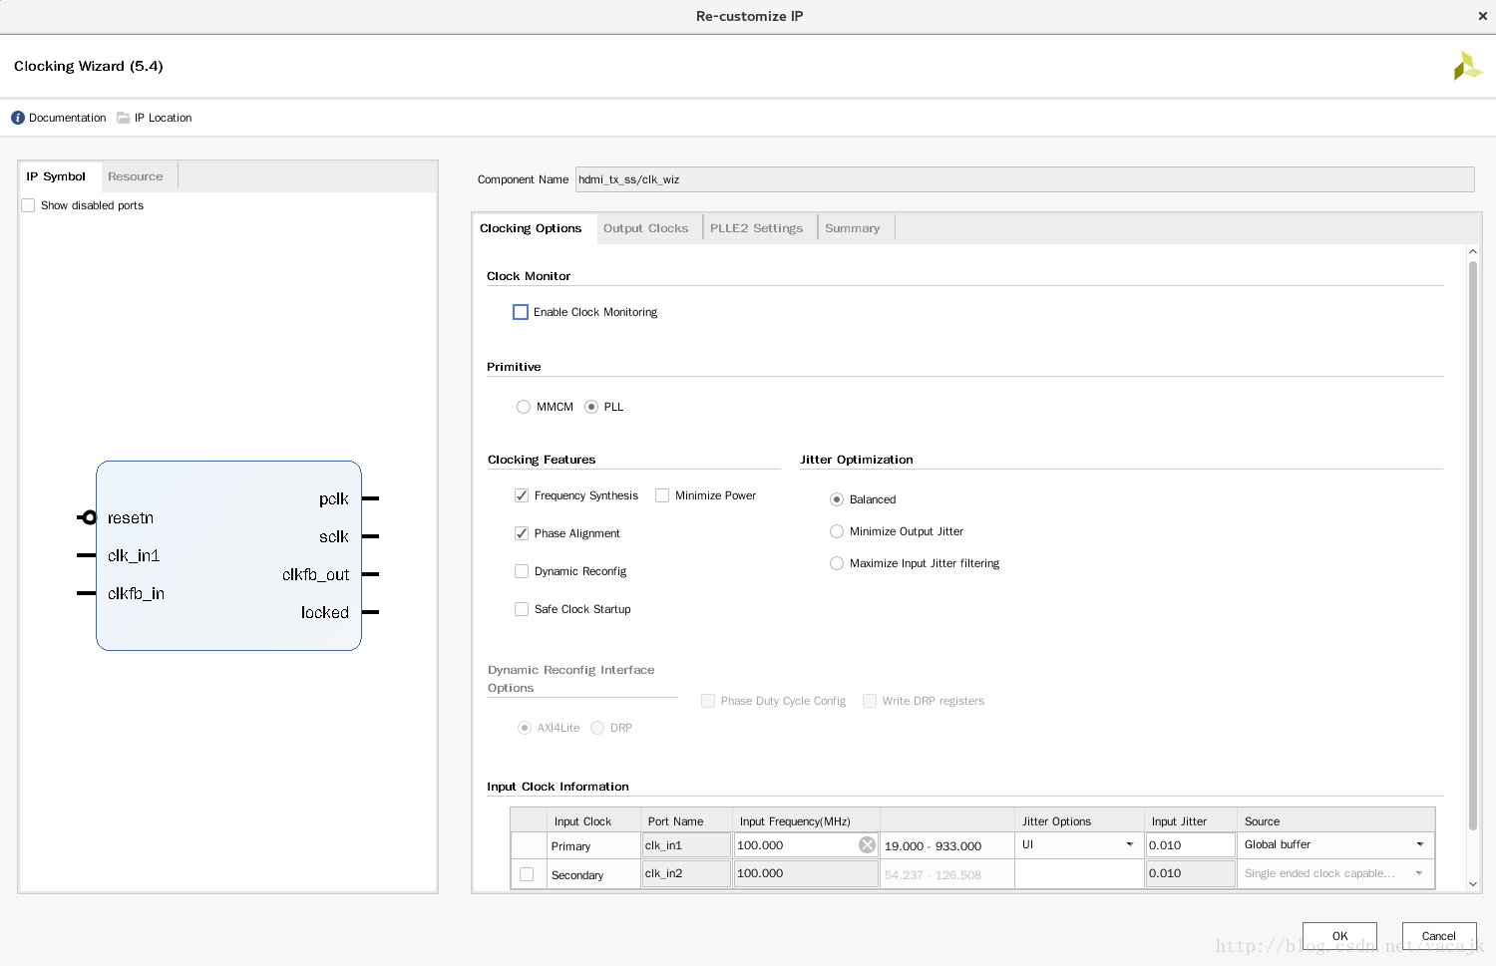Close the Re-customize IP dialog
The width and height of the screenshot is (1496, 966).
[x=1482, y=16]
